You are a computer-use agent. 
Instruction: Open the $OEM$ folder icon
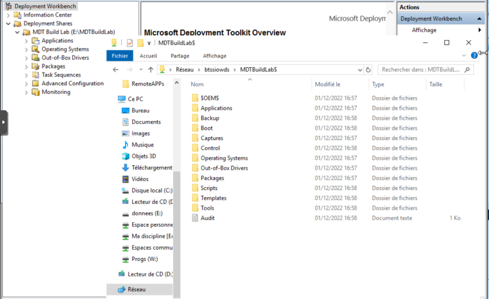pos(195,98)
